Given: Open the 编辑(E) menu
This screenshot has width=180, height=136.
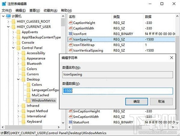Looking at the screenshot, I should pos(21,10).
